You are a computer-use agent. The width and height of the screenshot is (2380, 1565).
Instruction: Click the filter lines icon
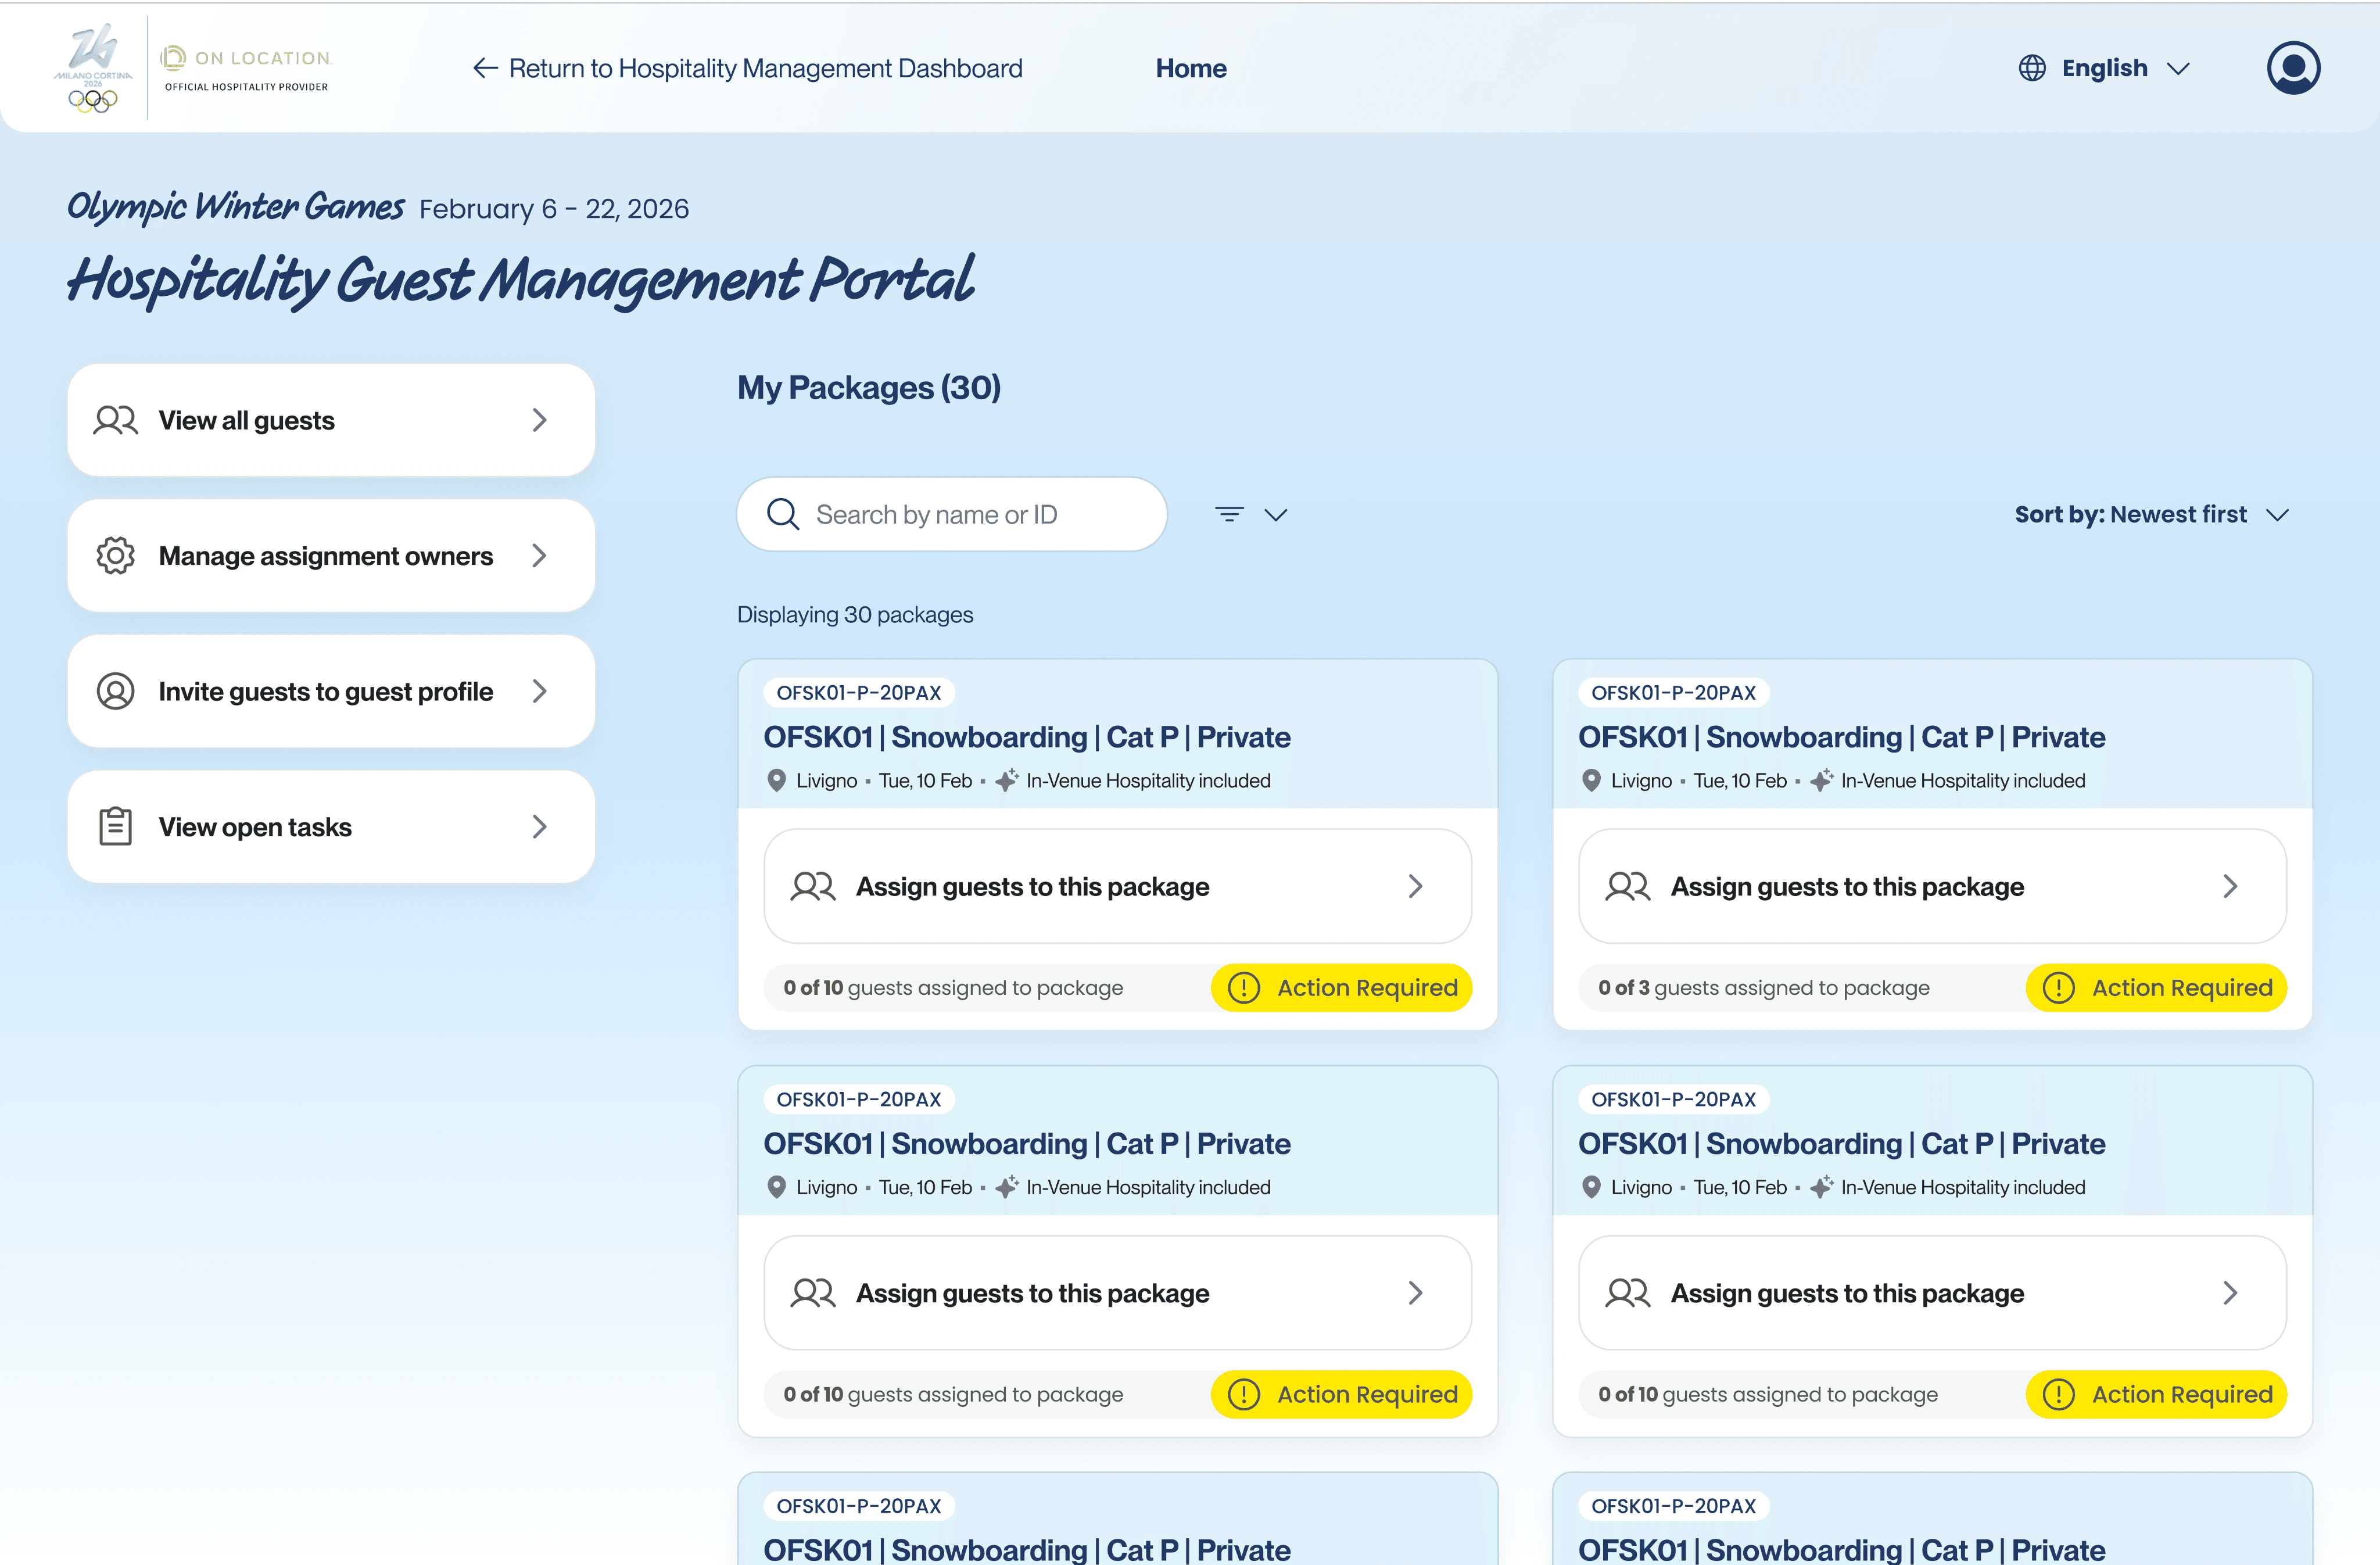point(1229,514)
